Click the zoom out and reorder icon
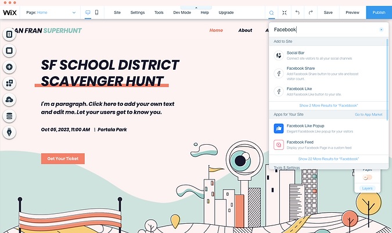This screenshot has width=392, height=233. click(285, 13)
